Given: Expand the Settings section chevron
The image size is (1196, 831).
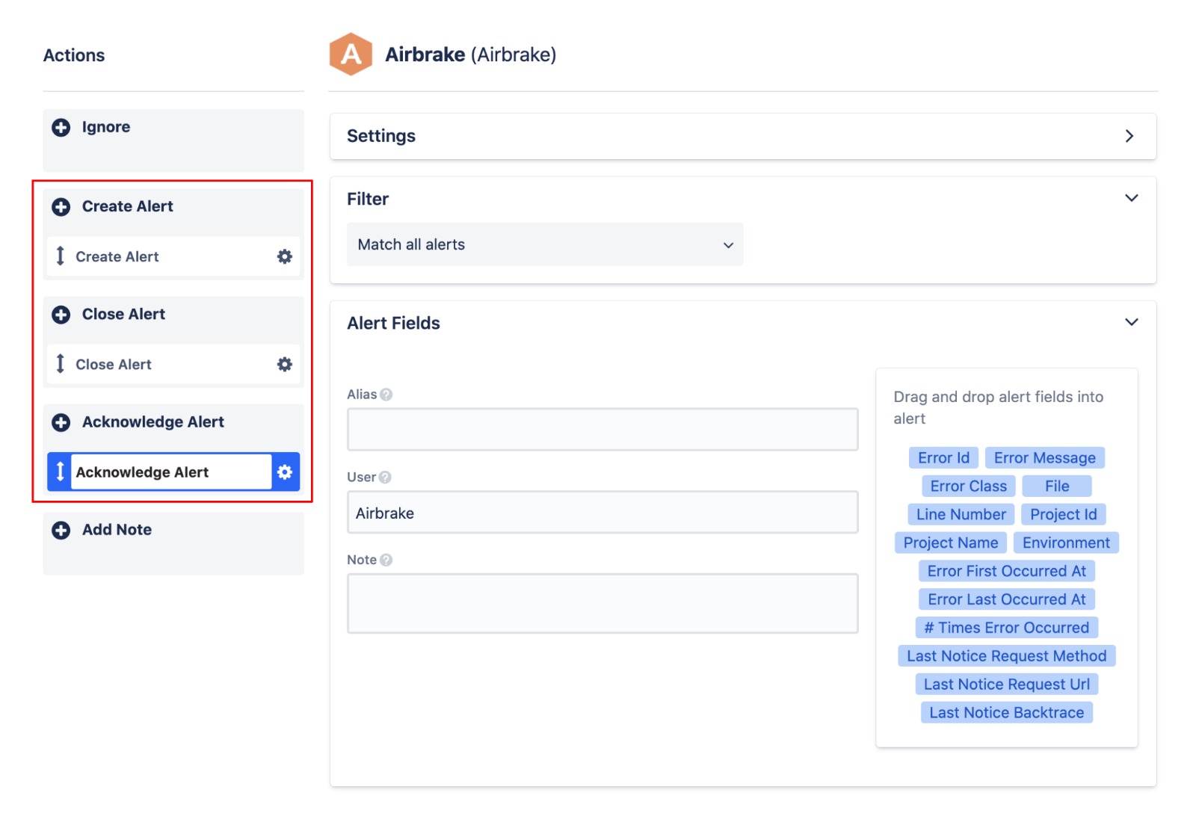Looking at the screenshot, I should pos(1129,136).
